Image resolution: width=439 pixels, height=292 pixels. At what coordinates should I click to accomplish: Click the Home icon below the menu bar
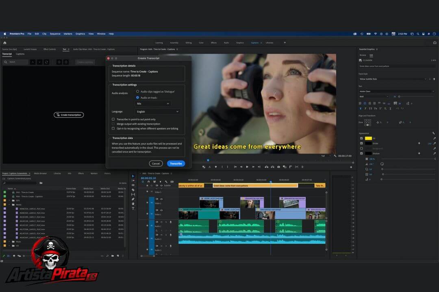[x=5, y=43]
